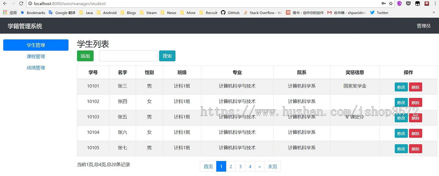439x176 pixels.
Task: Select page 1 in pagination
Action: (221, 166)
